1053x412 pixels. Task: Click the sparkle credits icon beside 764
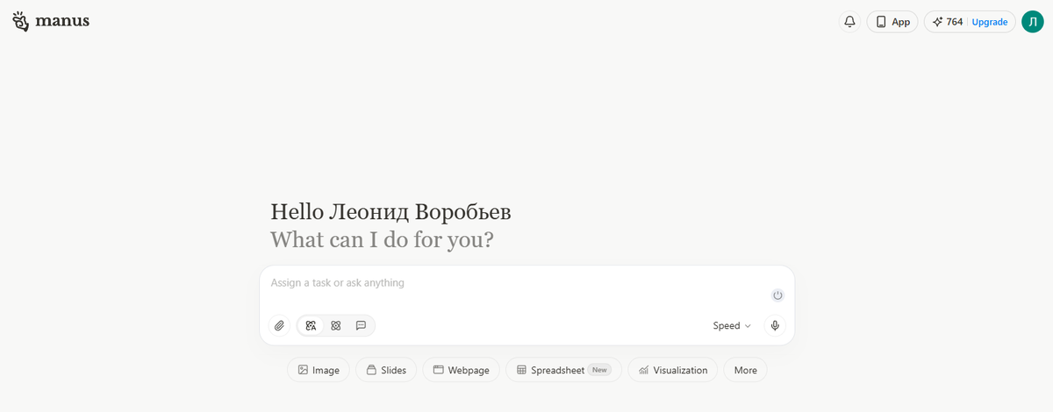tap(937, 22)
